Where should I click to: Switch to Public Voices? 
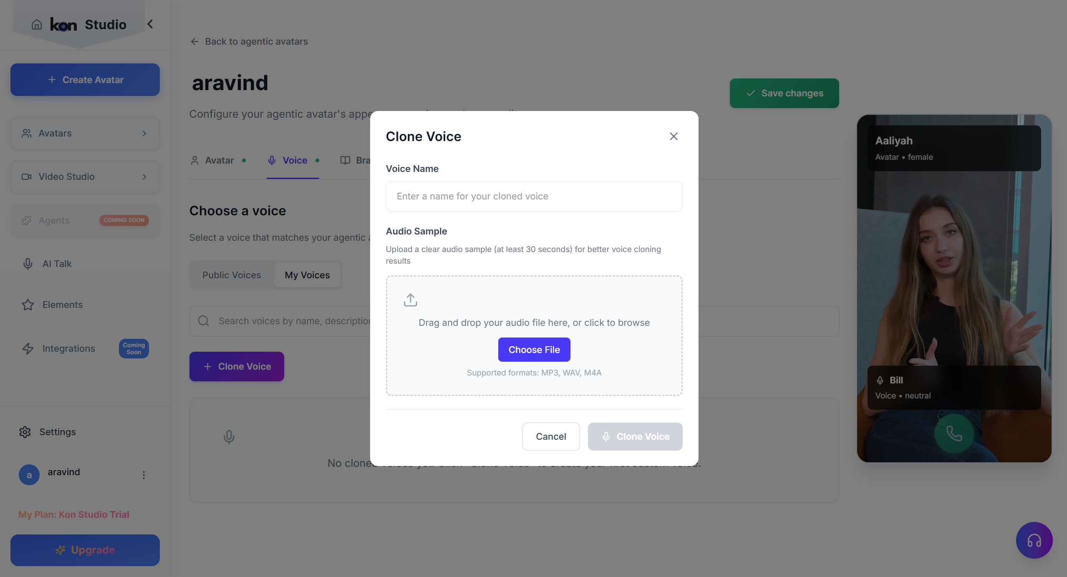click(x=231, y=275)
